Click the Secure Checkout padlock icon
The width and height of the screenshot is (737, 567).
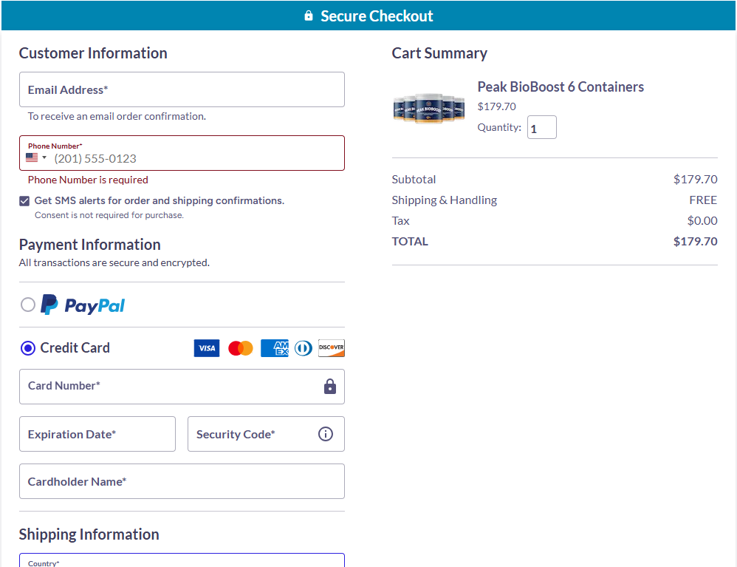coord(309,16)
